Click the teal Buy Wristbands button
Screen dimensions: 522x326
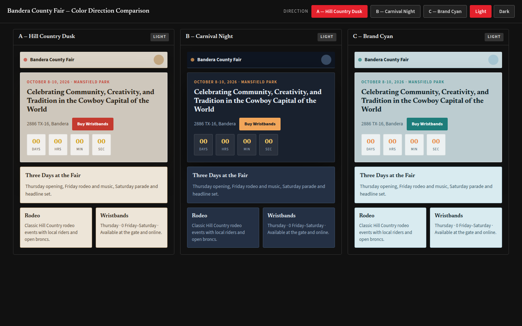point(427,124)
